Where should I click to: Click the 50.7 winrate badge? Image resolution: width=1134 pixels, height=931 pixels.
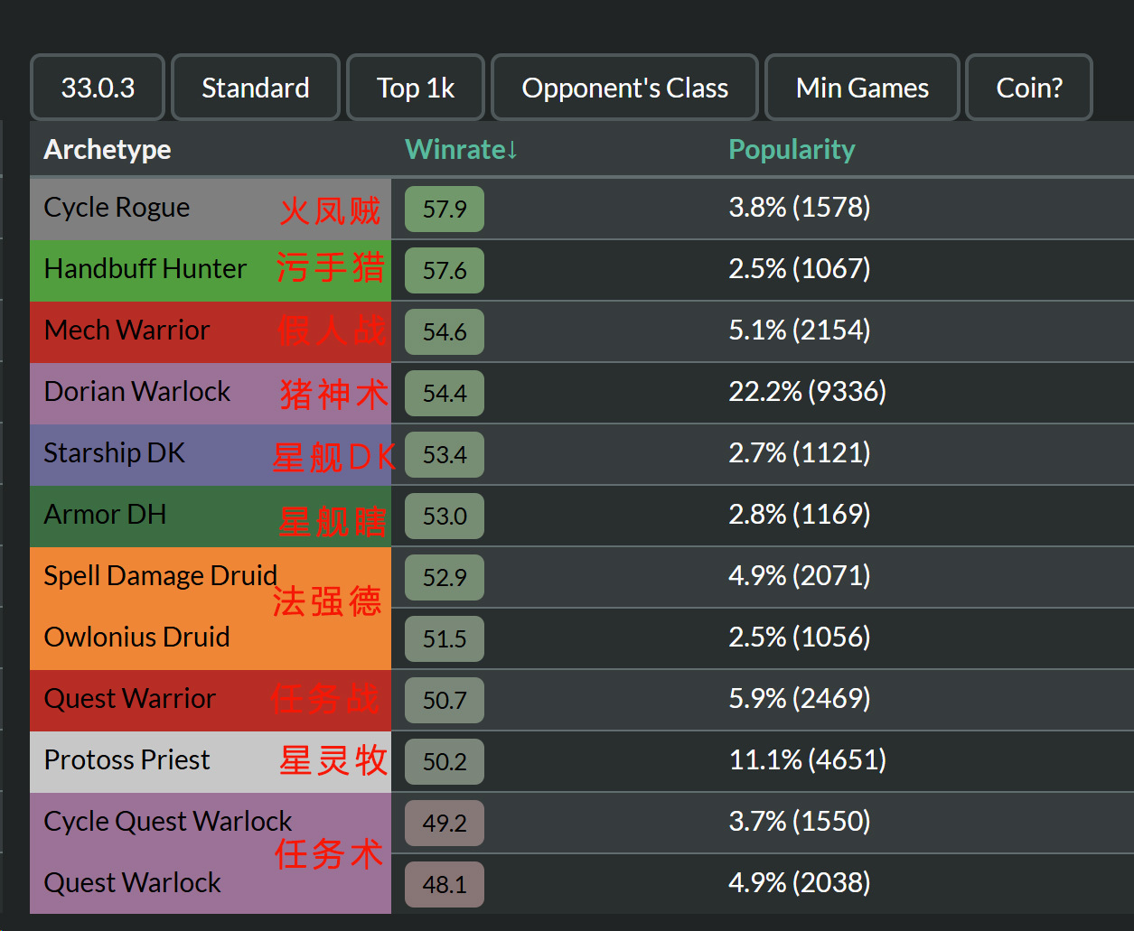click(445, 701)
